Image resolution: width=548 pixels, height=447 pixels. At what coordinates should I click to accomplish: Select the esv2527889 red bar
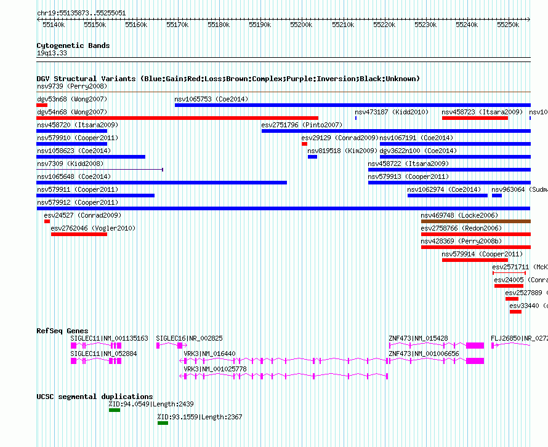(x=512, y=299)
